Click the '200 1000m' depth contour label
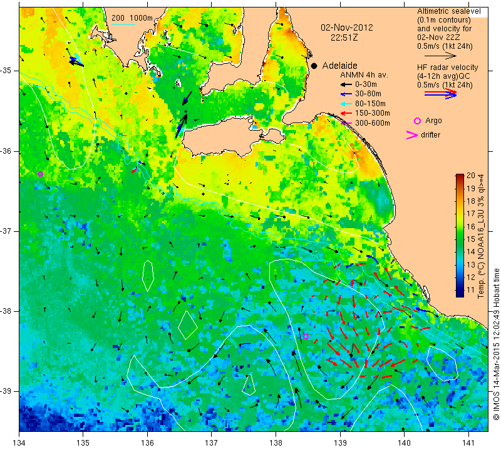Image resolution: width=501 pixels, height=450 pixels. (132, 18)
